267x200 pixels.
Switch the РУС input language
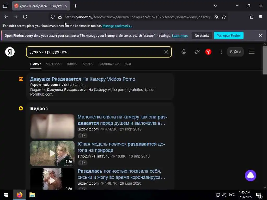232,195
